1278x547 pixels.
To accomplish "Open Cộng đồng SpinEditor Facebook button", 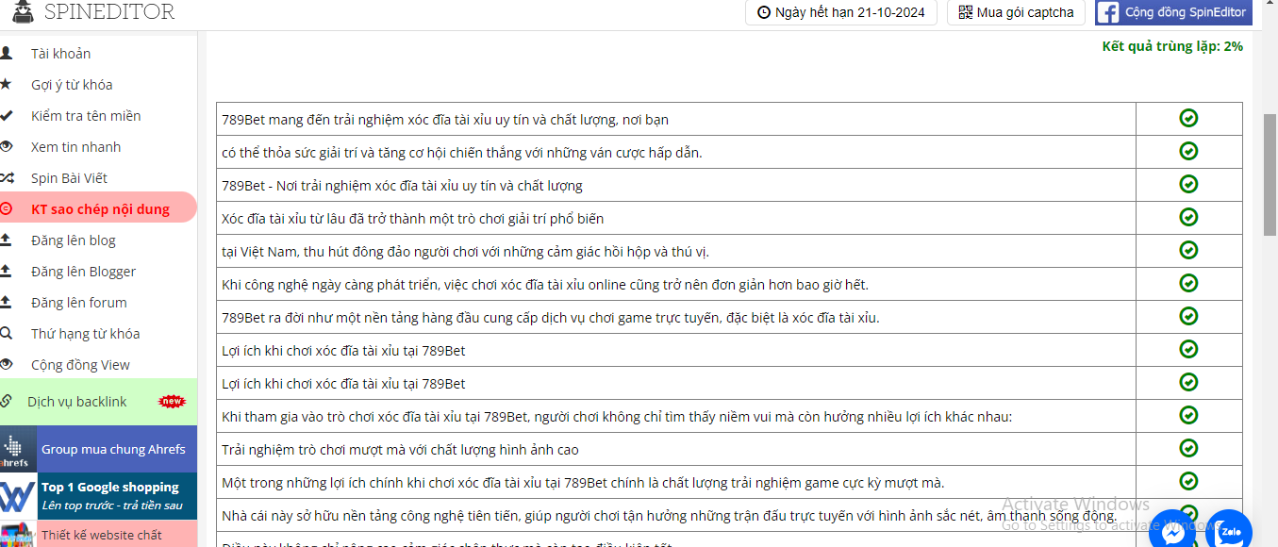I will click(x=1173, y=12).
